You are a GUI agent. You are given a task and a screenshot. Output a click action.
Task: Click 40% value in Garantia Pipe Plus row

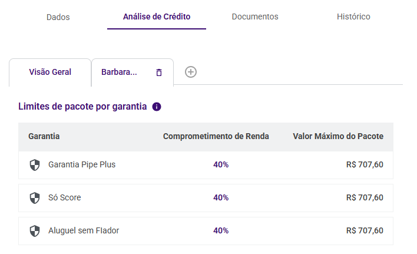pos(221,164)
